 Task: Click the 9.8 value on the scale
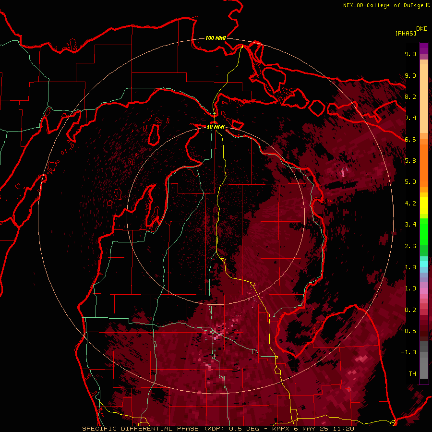coord(410,54)
